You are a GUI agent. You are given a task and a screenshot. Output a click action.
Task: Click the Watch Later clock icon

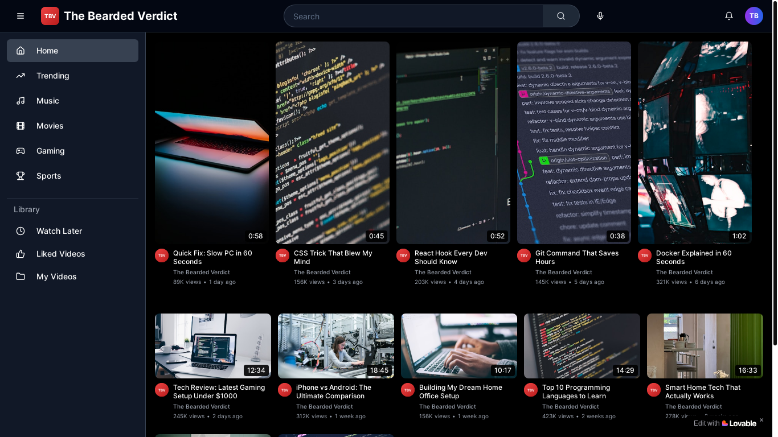[x=21, y=231]
